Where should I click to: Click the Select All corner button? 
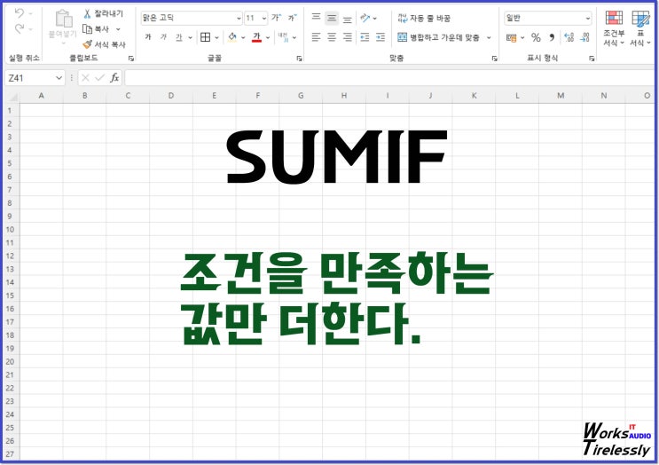(x=12, y=96)
